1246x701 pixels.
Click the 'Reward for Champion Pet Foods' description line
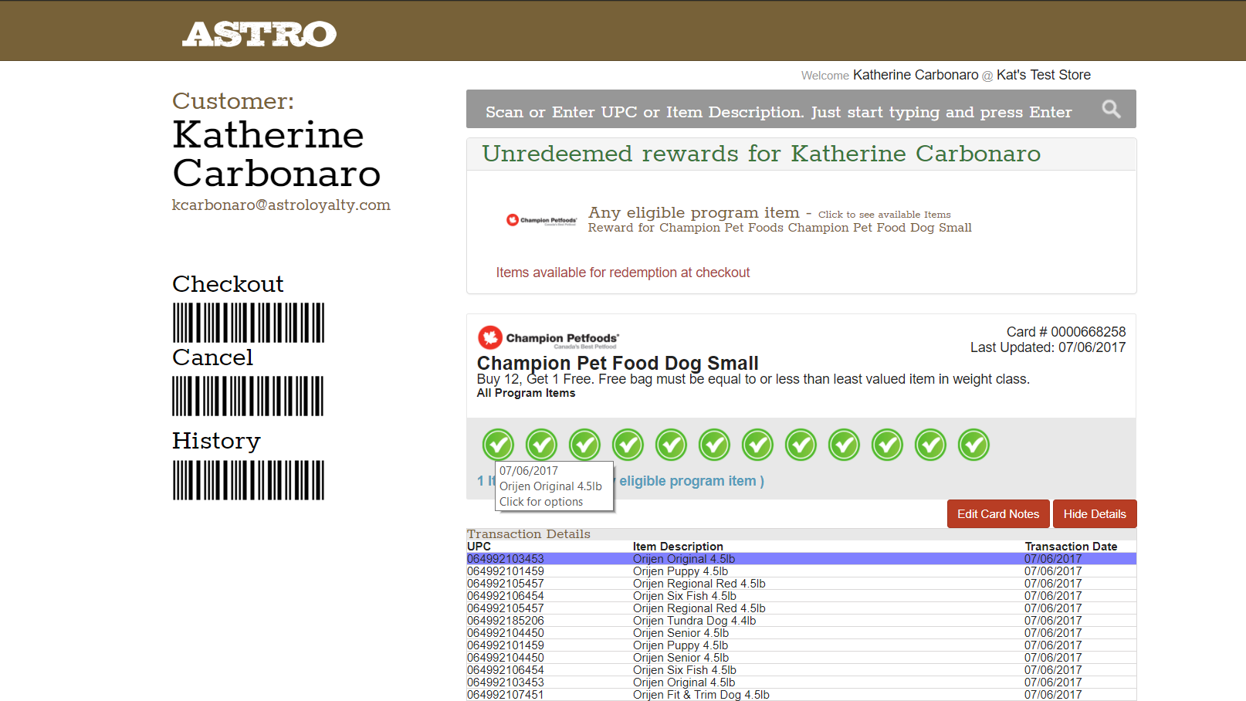(780, 228)
